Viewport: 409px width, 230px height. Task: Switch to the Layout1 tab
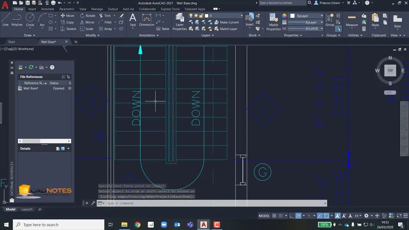pos(27,209)
